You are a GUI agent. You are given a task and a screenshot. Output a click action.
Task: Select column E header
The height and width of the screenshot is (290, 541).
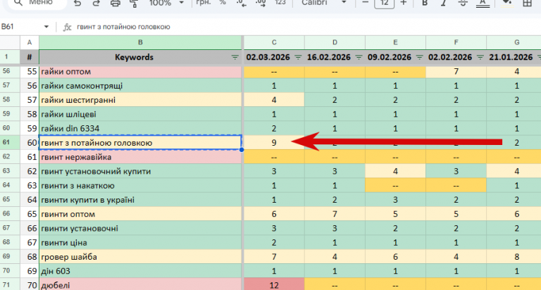pyautogui.click(x=395, y=42)
